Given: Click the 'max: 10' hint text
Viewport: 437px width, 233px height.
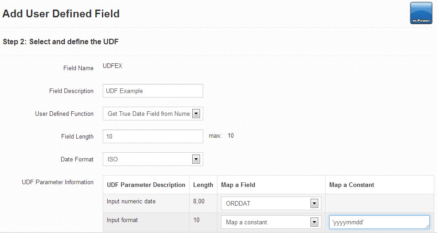Looking at the screenshot, I should 221,136.
